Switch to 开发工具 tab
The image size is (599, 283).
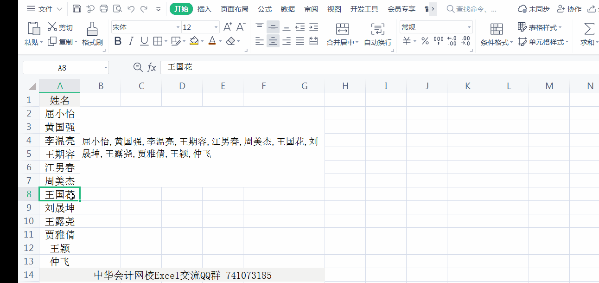click(364, 9)
